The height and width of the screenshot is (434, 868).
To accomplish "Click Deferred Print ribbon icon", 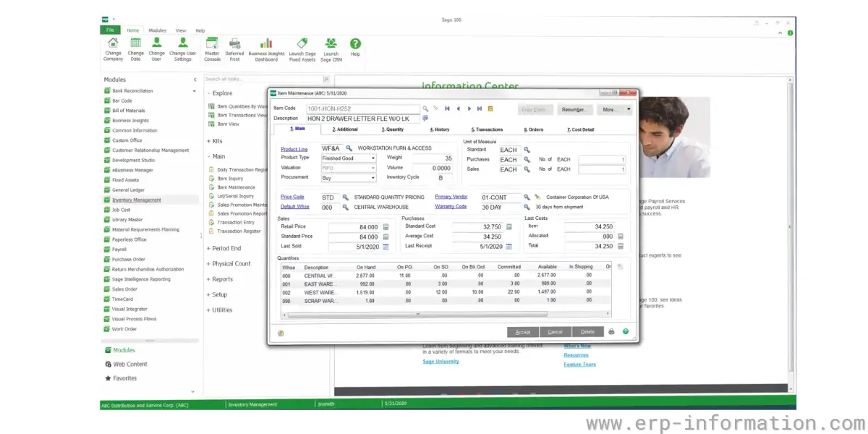I will pos(234,49).
